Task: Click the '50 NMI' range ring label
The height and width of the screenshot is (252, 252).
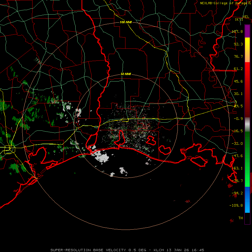Action: [x=126, y=74]
